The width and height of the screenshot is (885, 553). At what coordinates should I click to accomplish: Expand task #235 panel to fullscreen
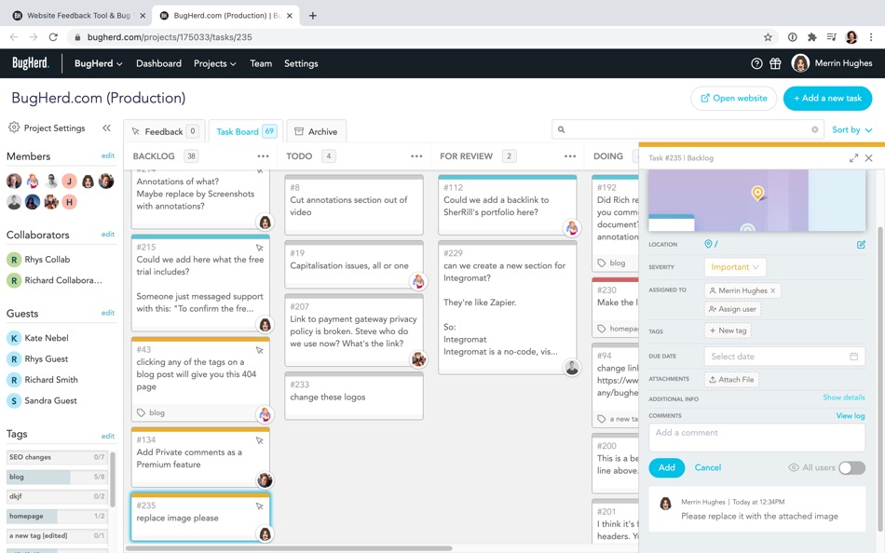coord(853,158)
